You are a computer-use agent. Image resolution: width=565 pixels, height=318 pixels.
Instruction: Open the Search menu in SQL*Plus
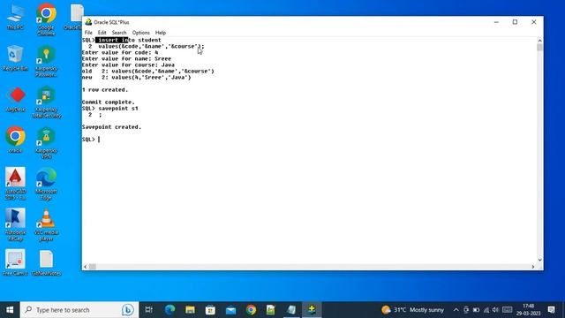tap(119, 33)
